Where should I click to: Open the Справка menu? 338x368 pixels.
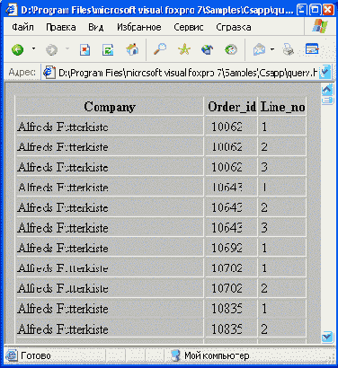[x=234, y=27]
